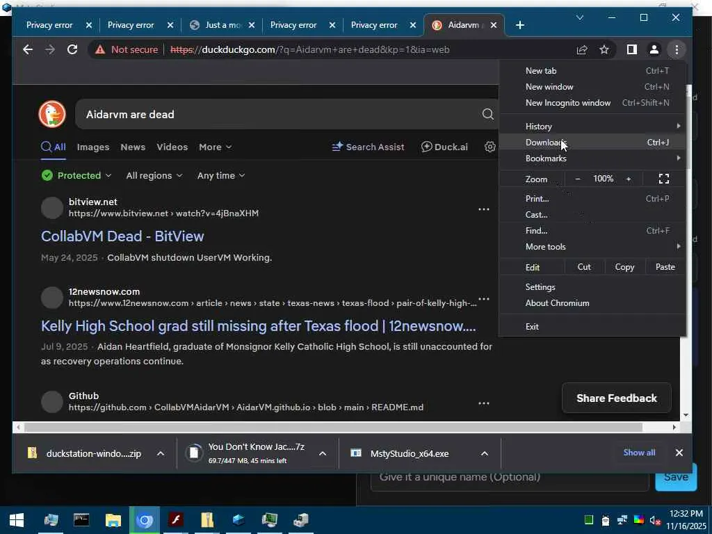Click the three-dot Chromium menu icon
The width and height of the screenshot is (712, 534).
point(677,49)
